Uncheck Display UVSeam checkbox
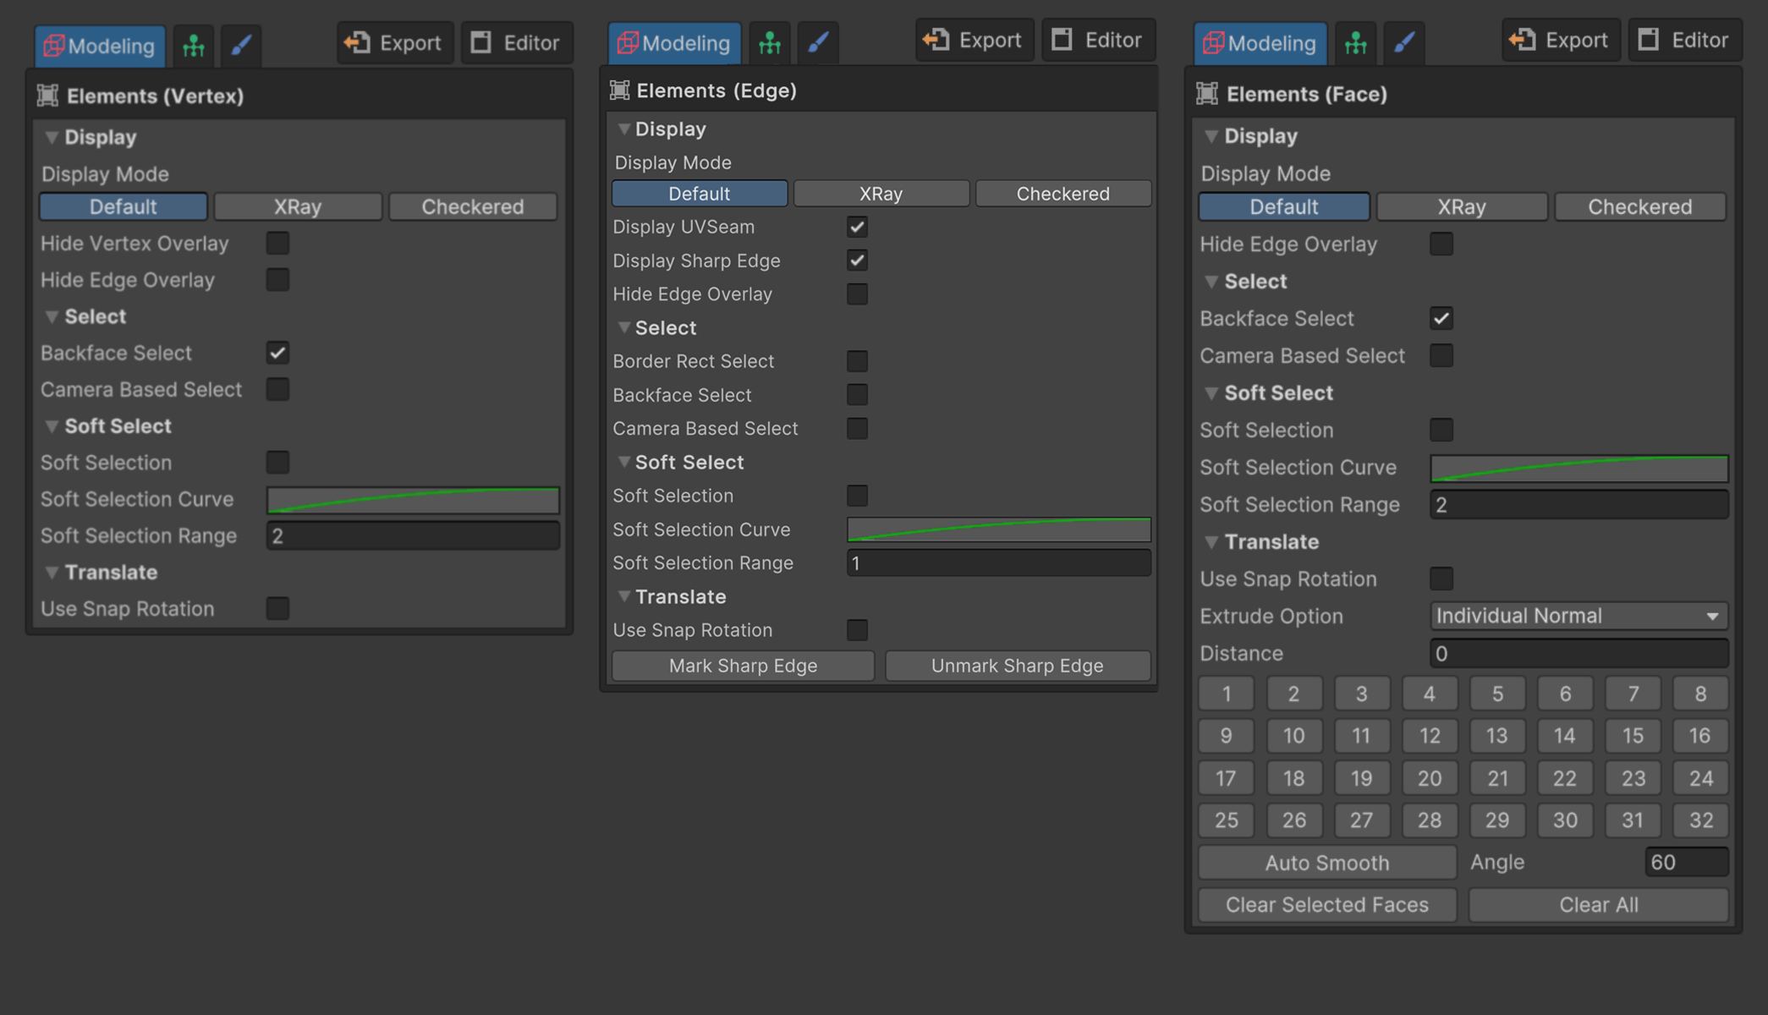The image size is (1768, 1015). (857, 227)
